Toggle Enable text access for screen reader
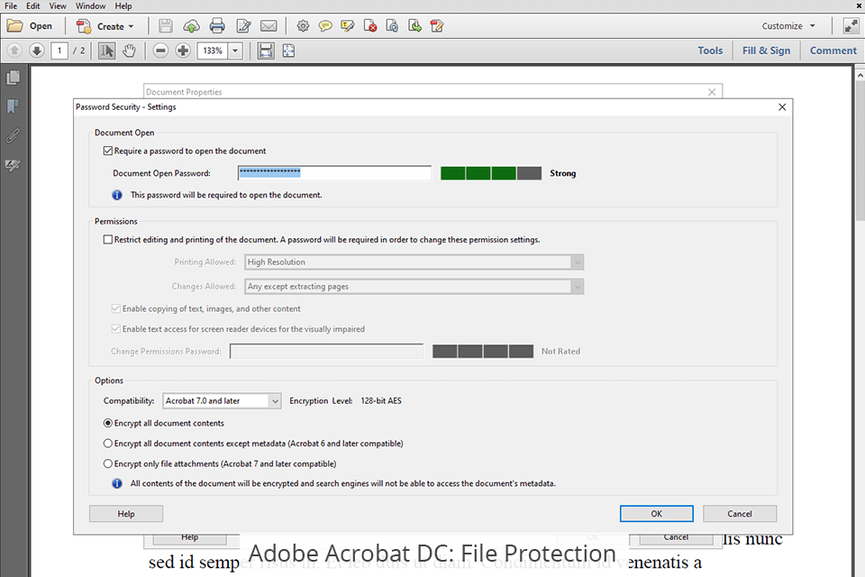Image resolution: width=865 pixels, height=577 pixels. (116, 329)
